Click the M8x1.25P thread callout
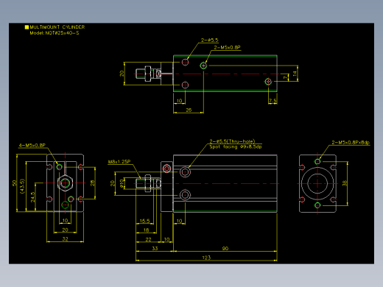The height and width of the screenshot is (287, 383). click(x=119, y=162)
